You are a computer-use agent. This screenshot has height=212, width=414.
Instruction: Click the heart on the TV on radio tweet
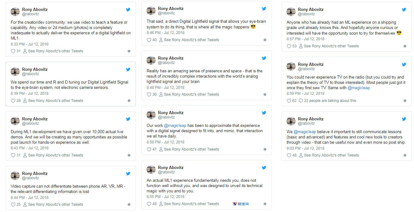[289, 101]
